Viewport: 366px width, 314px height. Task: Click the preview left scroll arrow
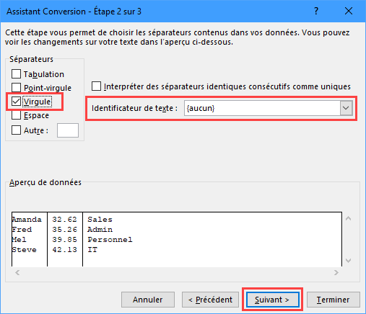tap(17, 272)
